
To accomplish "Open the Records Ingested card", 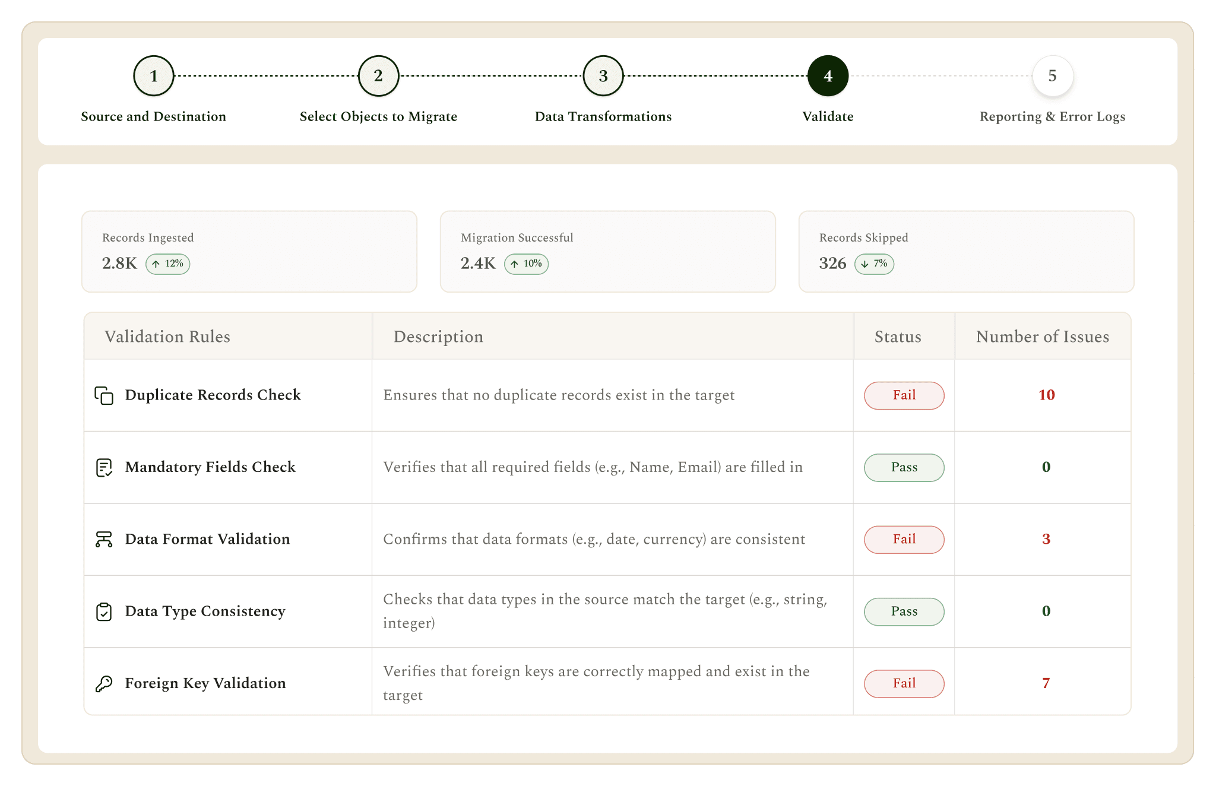I will point(249,252).
